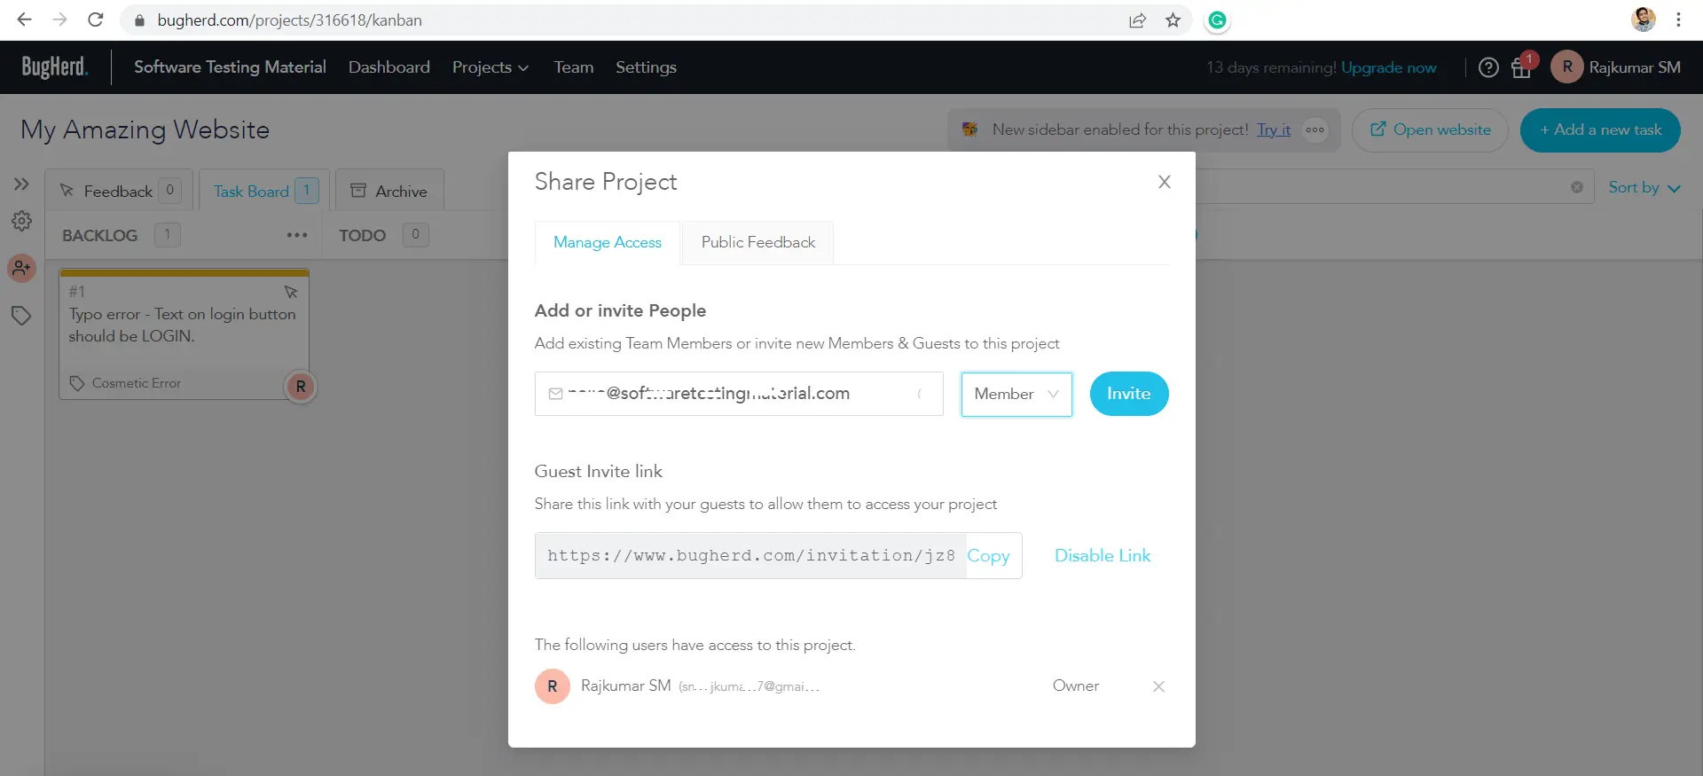Switch to the Public Feedback tab
The image size is (1703, 776).
tap(758, 242)
